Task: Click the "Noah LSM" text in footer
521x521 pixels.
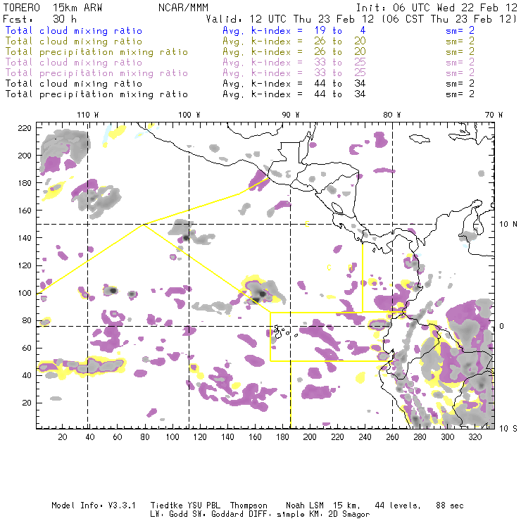Action: tap(305, 506)
